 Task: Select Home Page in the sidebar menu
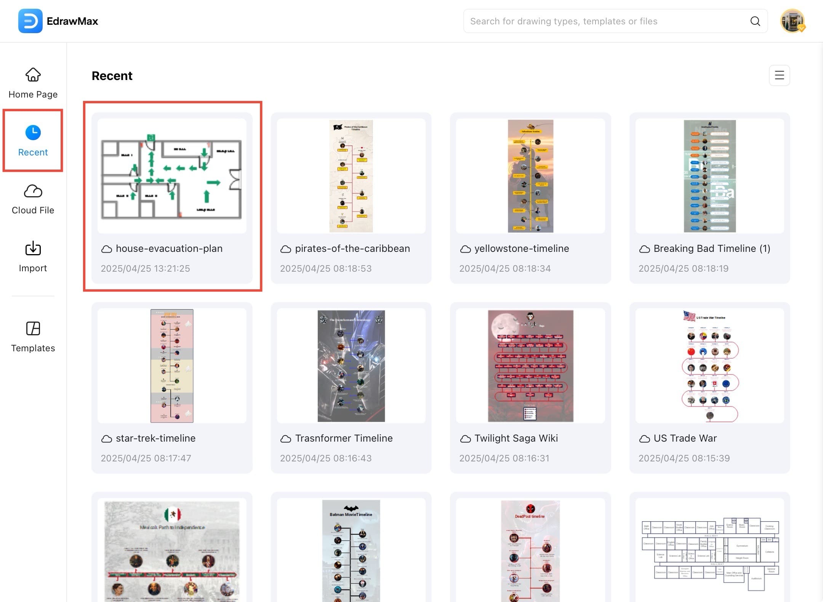pyautogui.click(x=33, y=94)
